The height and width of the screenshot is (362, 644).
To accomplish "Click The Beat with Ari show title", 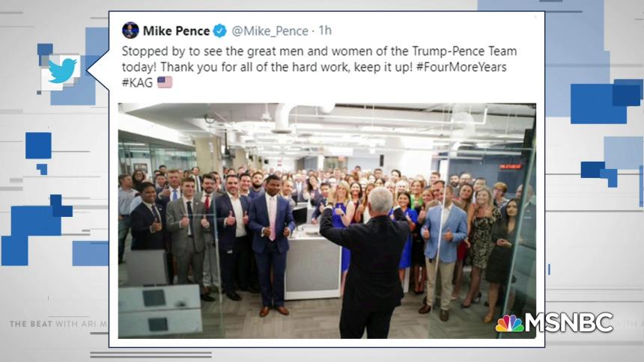I will [x=58, y=324].
